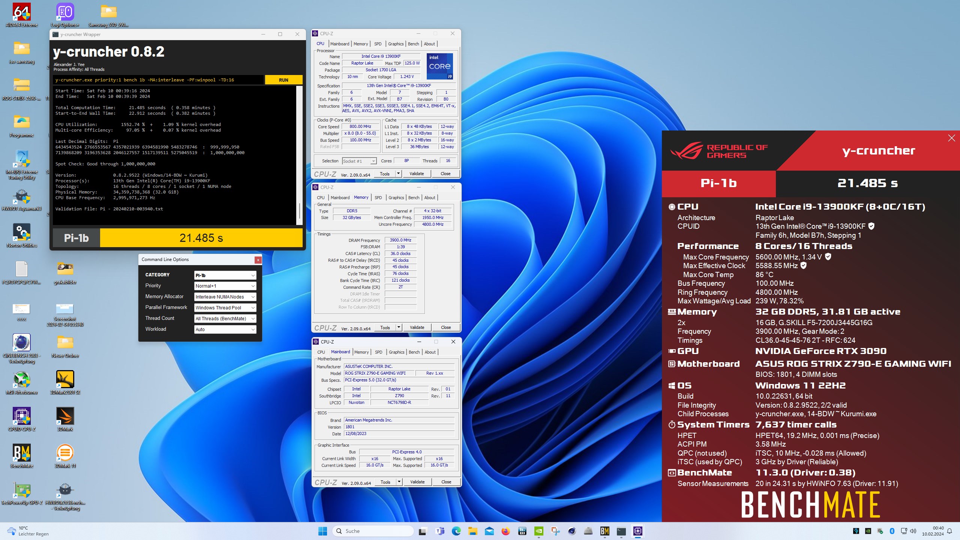Click Validate in the bottom CPU-Z window

click(417, 482)
